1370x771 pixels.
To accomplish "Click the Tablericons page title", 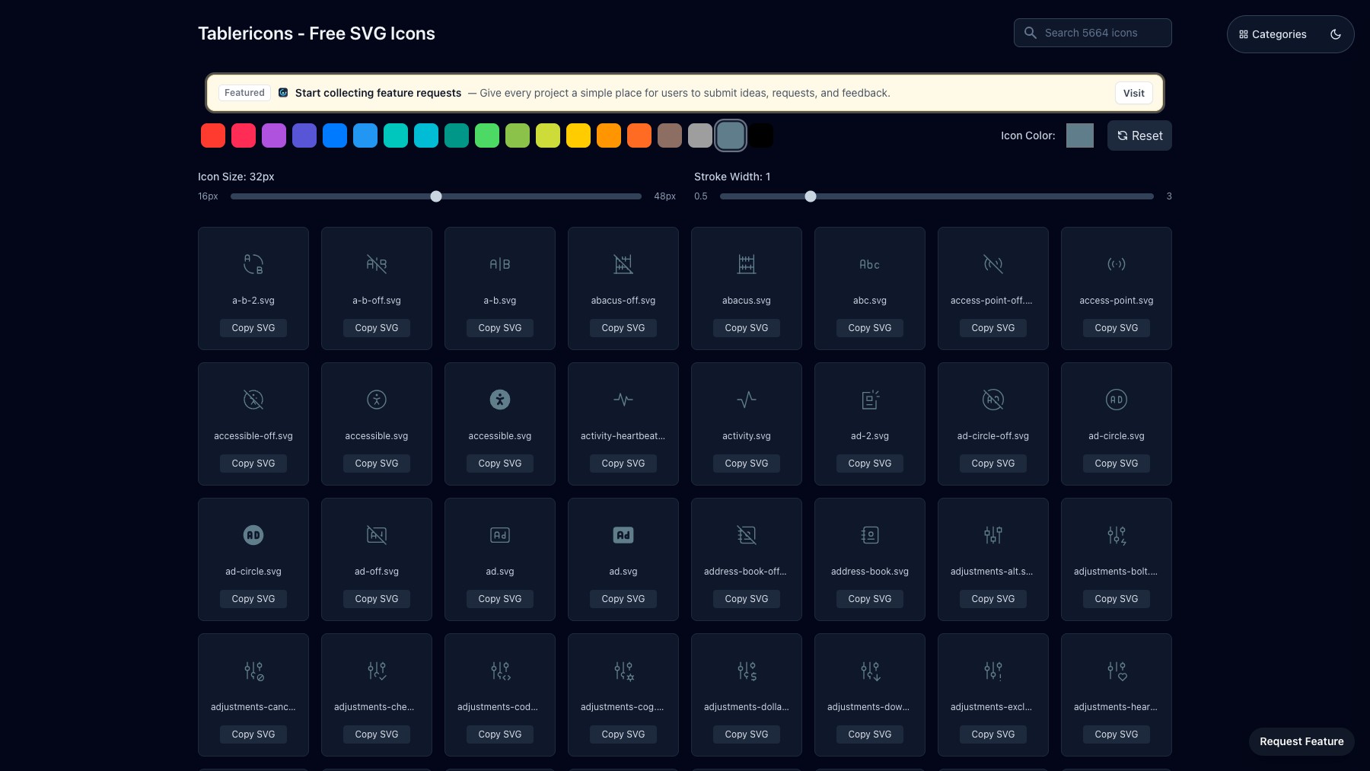I will coord(317,33).
